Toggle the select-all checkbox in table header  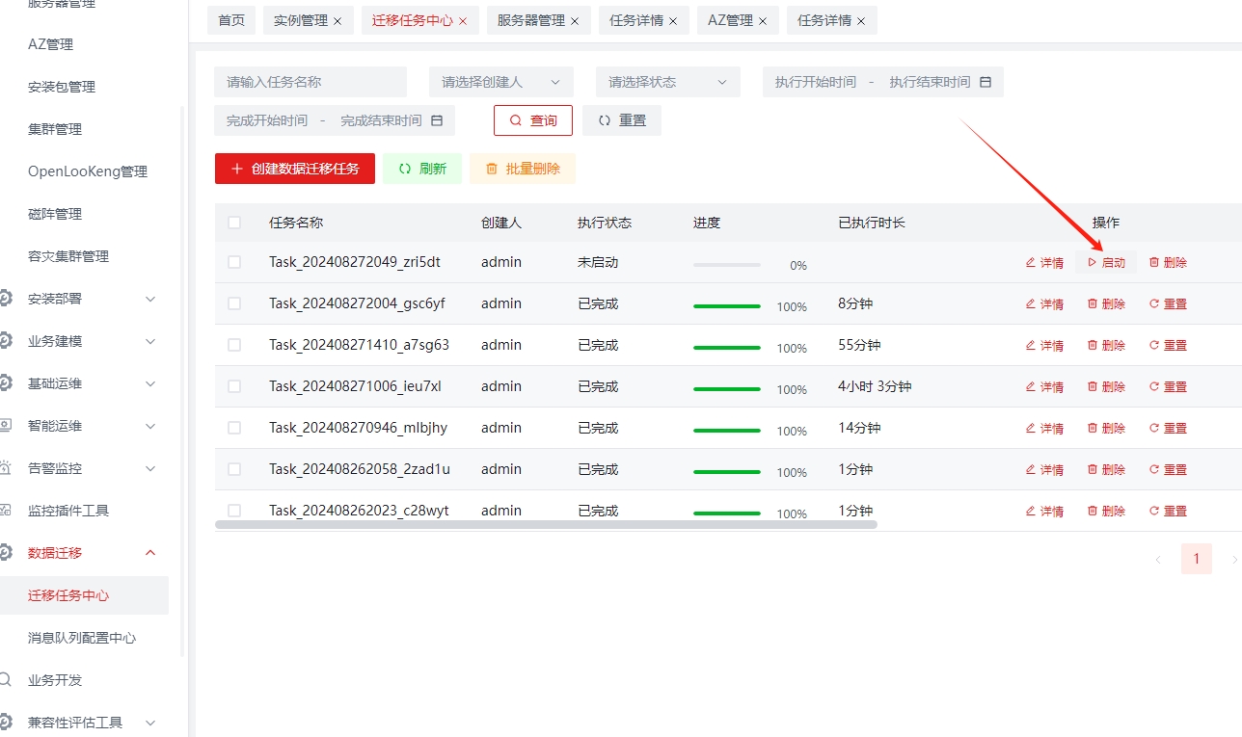pyautogui.click(x=234, y=223)
